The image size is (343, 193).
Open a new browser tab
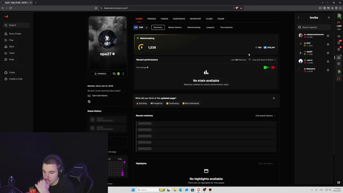(35, 3)
